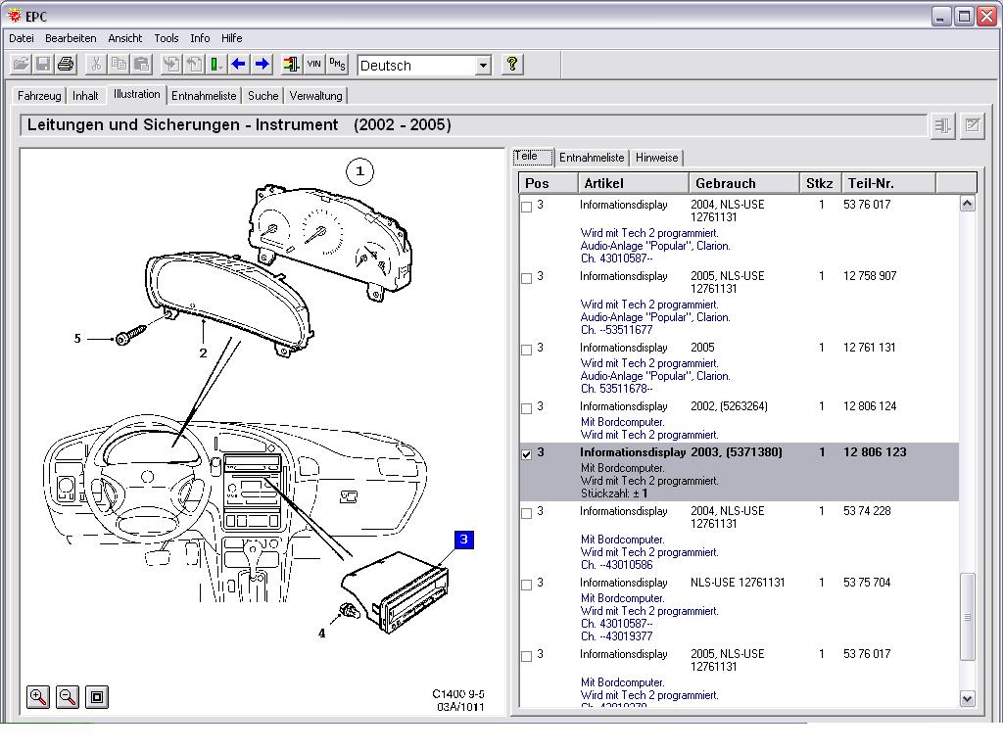The image size is (1003, 752).
Task: Check the box for part 12 758 907
Action: 526,278
